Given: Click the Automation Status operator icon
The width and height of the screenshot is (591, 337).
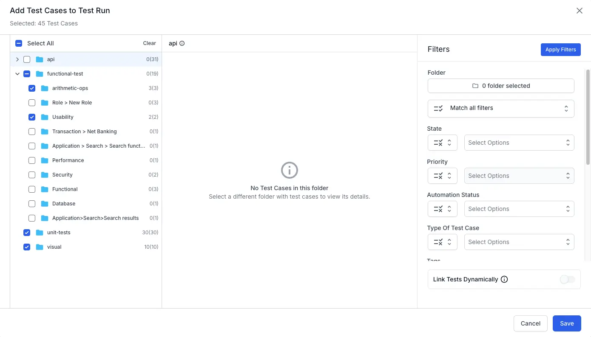Looking at the screenshot, I should [x=442, y=209].
